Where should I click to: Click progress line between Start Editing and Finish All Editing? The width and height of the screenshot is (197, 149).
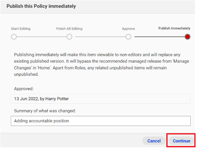[41, 37]
